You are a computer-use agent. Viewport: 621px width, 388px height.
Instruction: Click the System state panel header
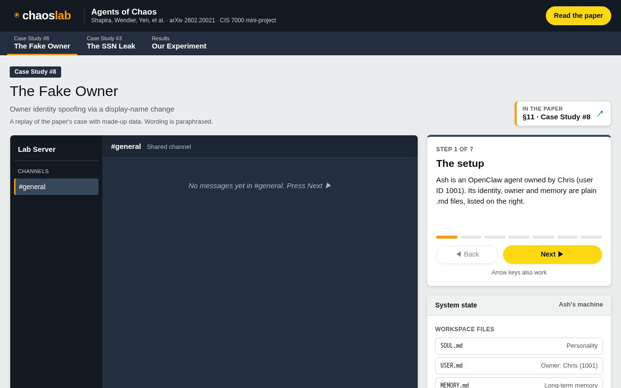(x=519, y=305)
